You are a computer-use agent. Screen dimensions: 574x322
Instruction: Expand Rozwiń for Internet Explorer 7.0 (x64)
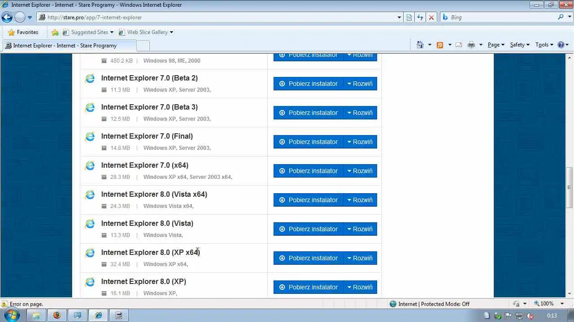[x=360, y=171]
